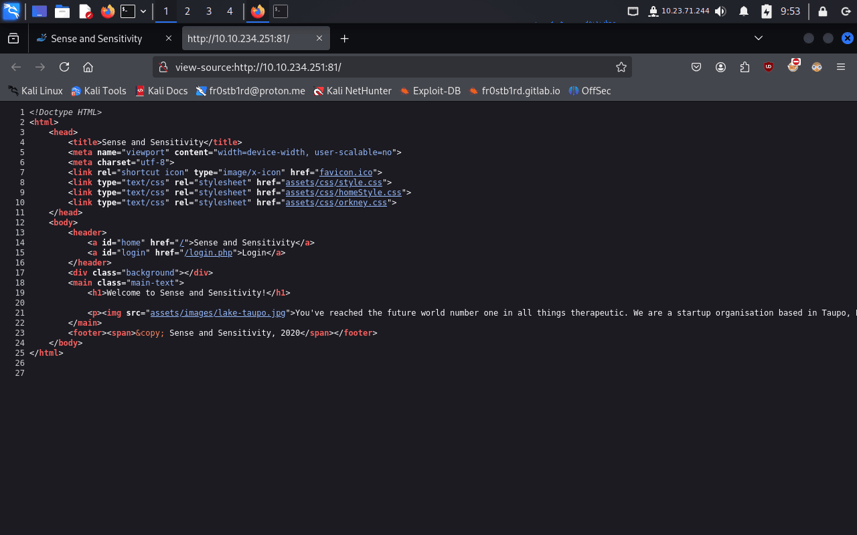This screenshot has height=535, width=857.
Task: Open the fr0stb1rd@proton.me bookmark
Action: [251, 91]
